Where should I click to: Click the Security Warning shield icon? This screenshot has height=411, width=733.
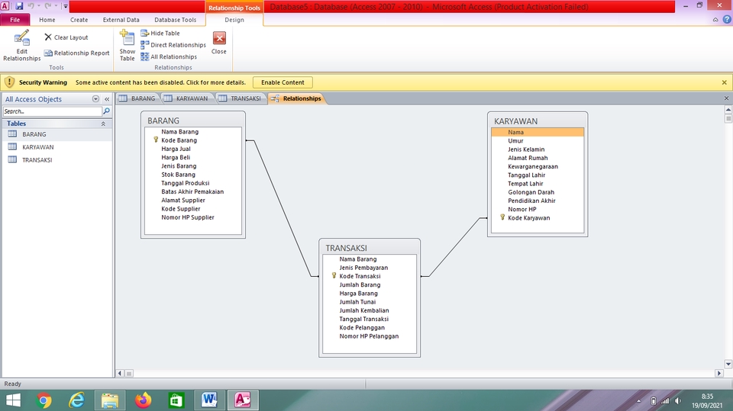point(9,82)
